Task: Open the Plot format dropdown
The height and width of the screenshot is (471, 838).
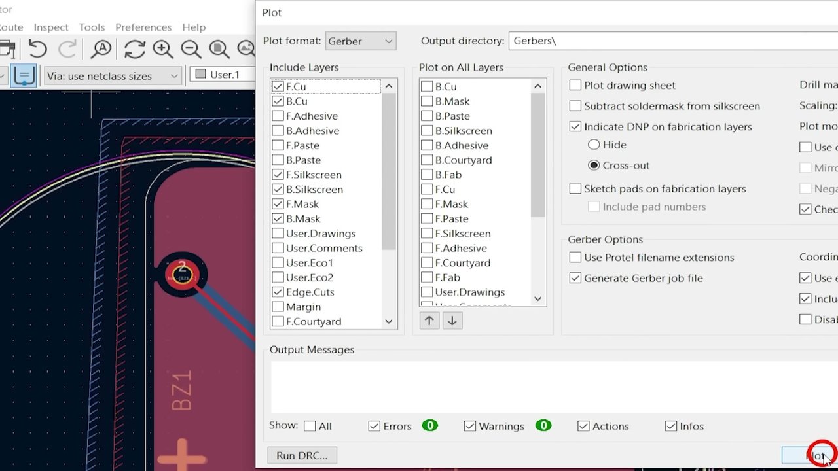Action: point(361,41)
